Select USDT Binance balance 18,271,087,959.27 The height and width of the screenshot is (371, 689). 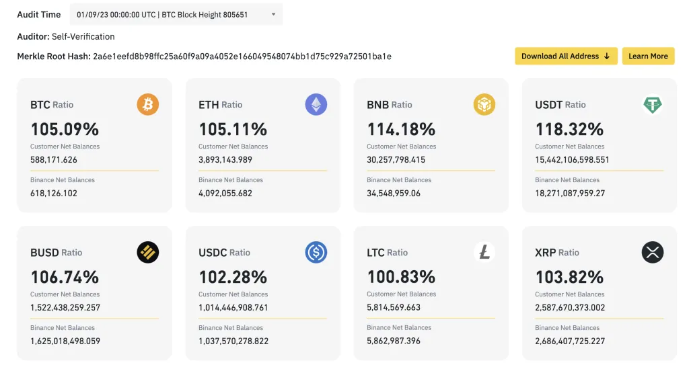(x=570, y=193)
